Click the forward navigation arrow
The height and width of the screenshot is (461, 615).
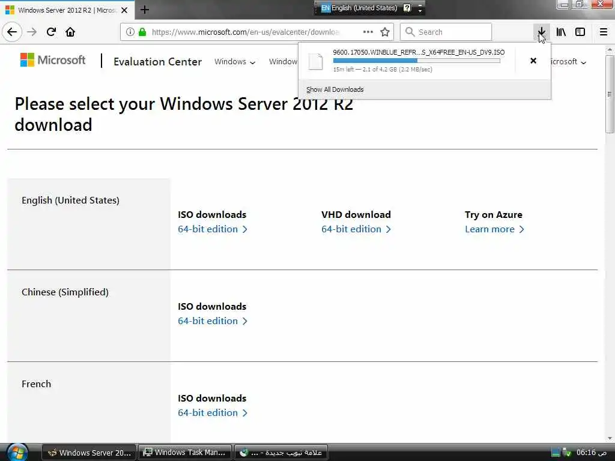(x=32, y=32)
